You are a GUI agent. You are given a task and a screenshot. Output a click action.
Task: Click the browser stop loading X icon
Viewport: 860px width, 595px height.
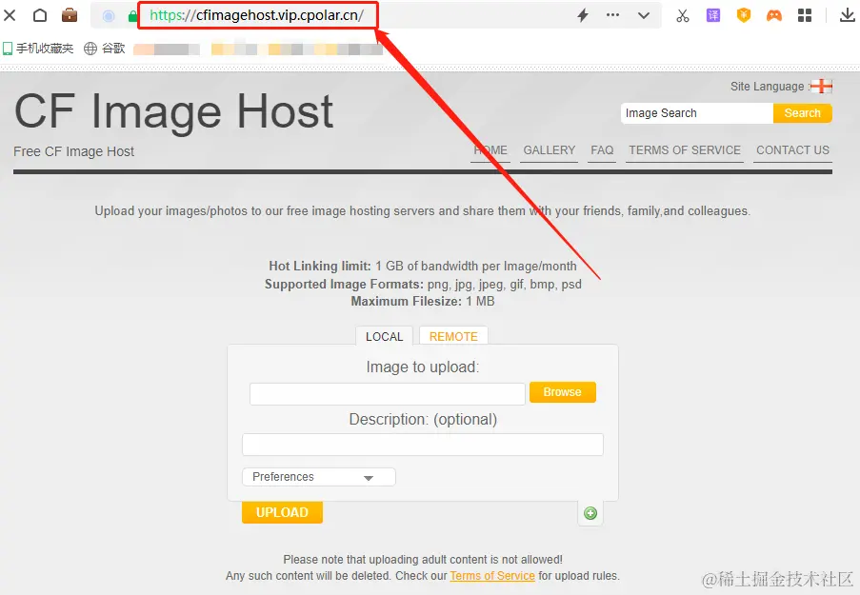[x=10, y=15]
